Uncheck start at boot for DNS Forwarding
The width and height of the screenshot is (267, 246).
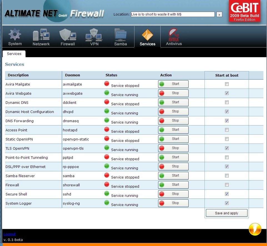(x=227, y=121)
